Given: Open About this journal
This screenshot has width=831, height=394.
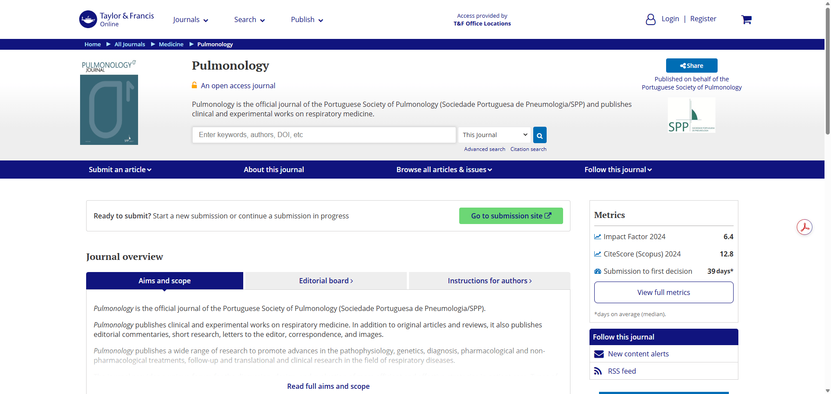Looking at the screenshot, I should tap(274, 170).
